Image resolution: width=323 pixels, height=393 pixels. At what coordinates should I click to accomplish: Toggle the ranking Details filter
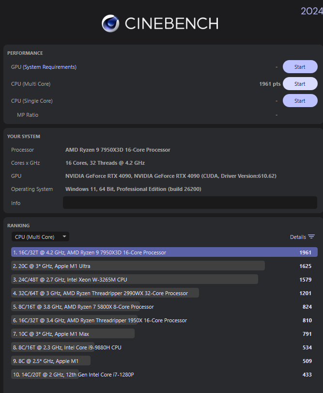(302, 237)
